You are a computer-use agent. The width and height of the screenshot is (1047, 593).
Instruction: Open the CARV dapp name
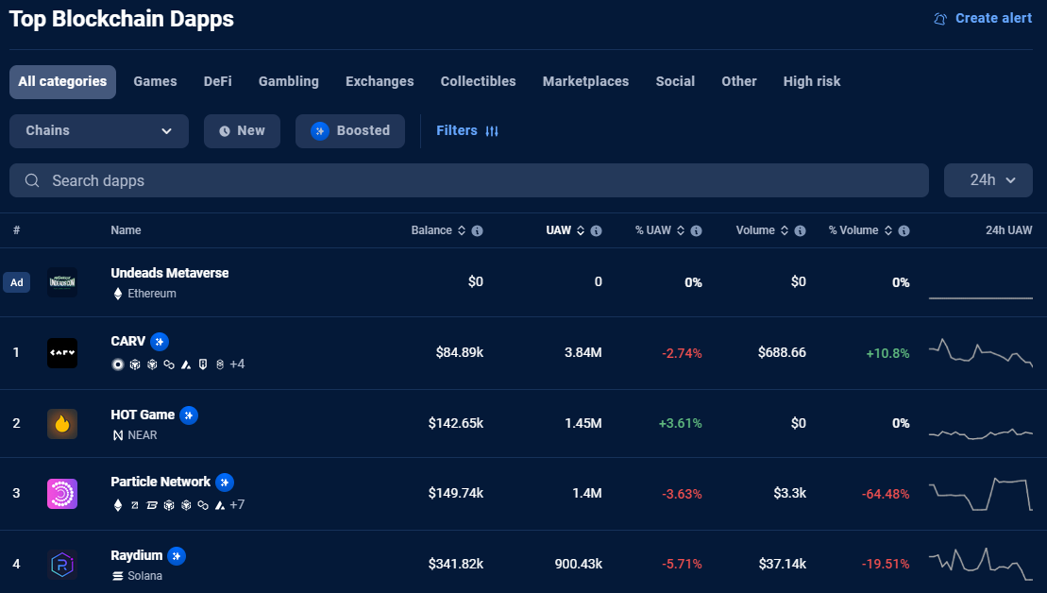coord(128,341)
